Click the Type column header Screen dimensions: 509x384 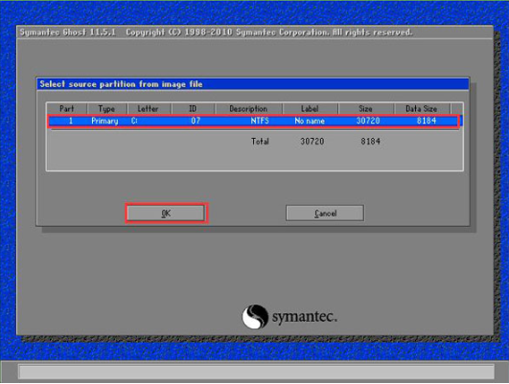point(107,108)
